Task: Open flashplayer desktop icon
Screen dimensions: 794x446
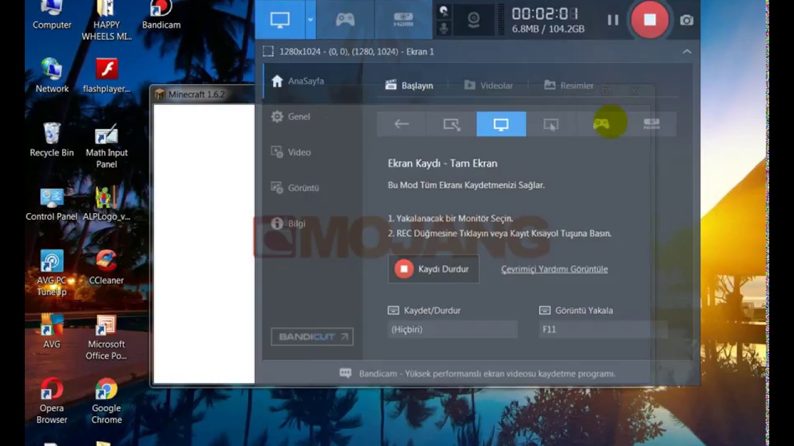Action: coord(107,75)
